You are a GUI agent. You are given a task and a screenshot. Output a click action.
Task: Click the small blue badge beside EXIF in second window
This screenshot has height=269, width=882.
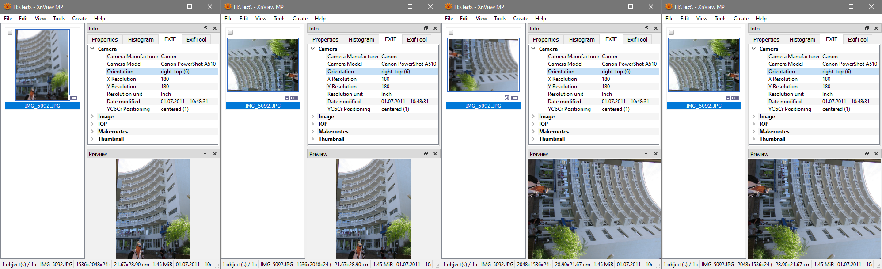[x=286, y=98]
